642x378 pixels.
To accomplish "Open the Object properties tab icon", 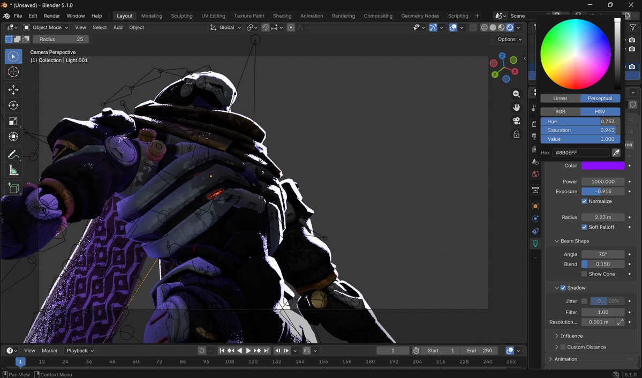I will coord(535,206).
